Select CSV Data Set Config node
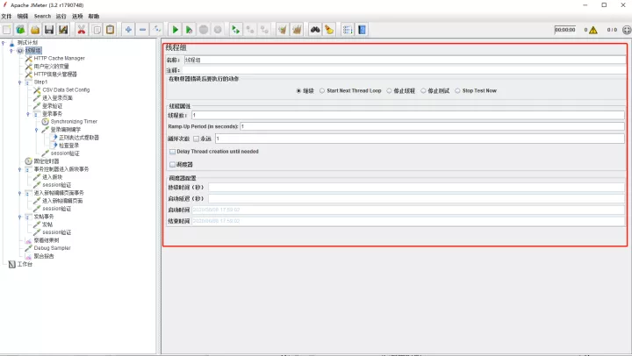The height and width of the screenshot is (356, 632). [66, 90]
